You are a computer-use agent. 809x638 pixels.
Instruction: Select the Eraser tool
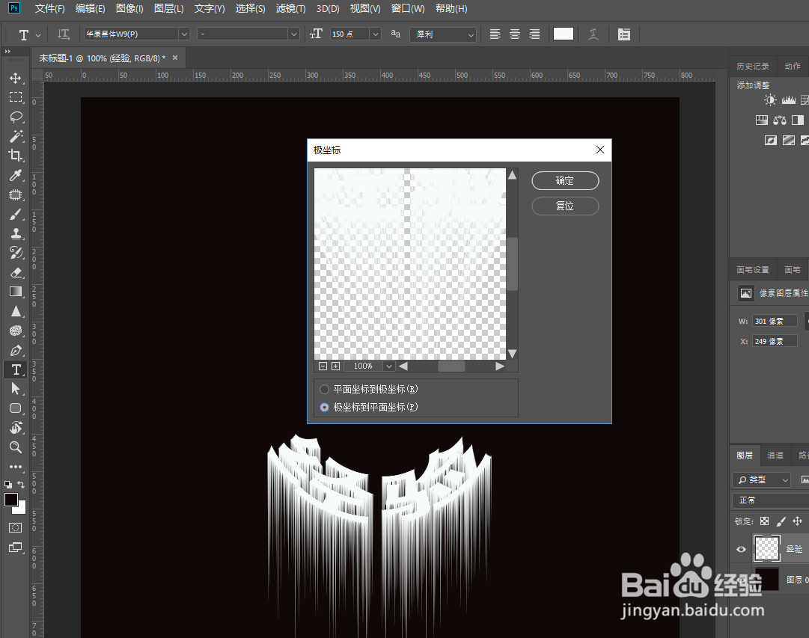pos(16,272)
